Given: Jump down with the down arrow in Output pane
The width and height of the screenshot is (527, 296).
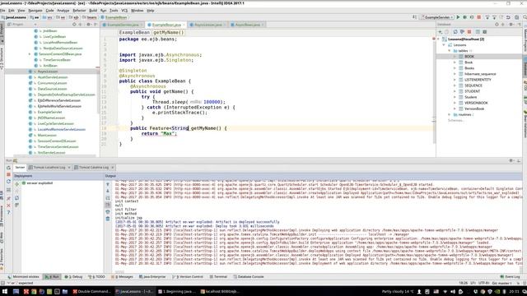Looking at the screenshot, I should [108, 191].
